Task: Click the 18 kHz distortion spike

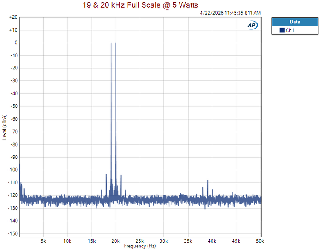Action: coord(106,175)
